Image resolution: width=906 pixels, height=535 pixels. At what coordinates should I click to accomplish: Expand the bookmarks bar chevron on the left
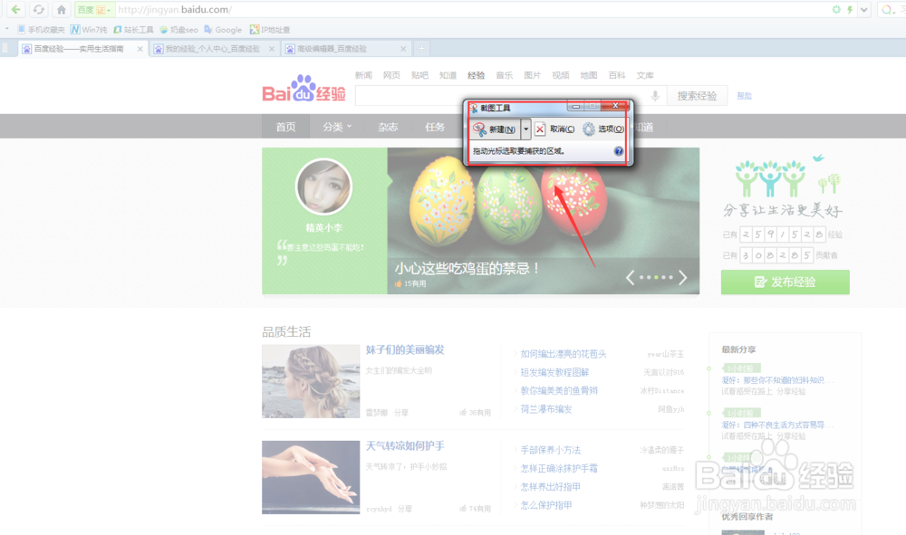pyautogui.click(x=7, y=28)
